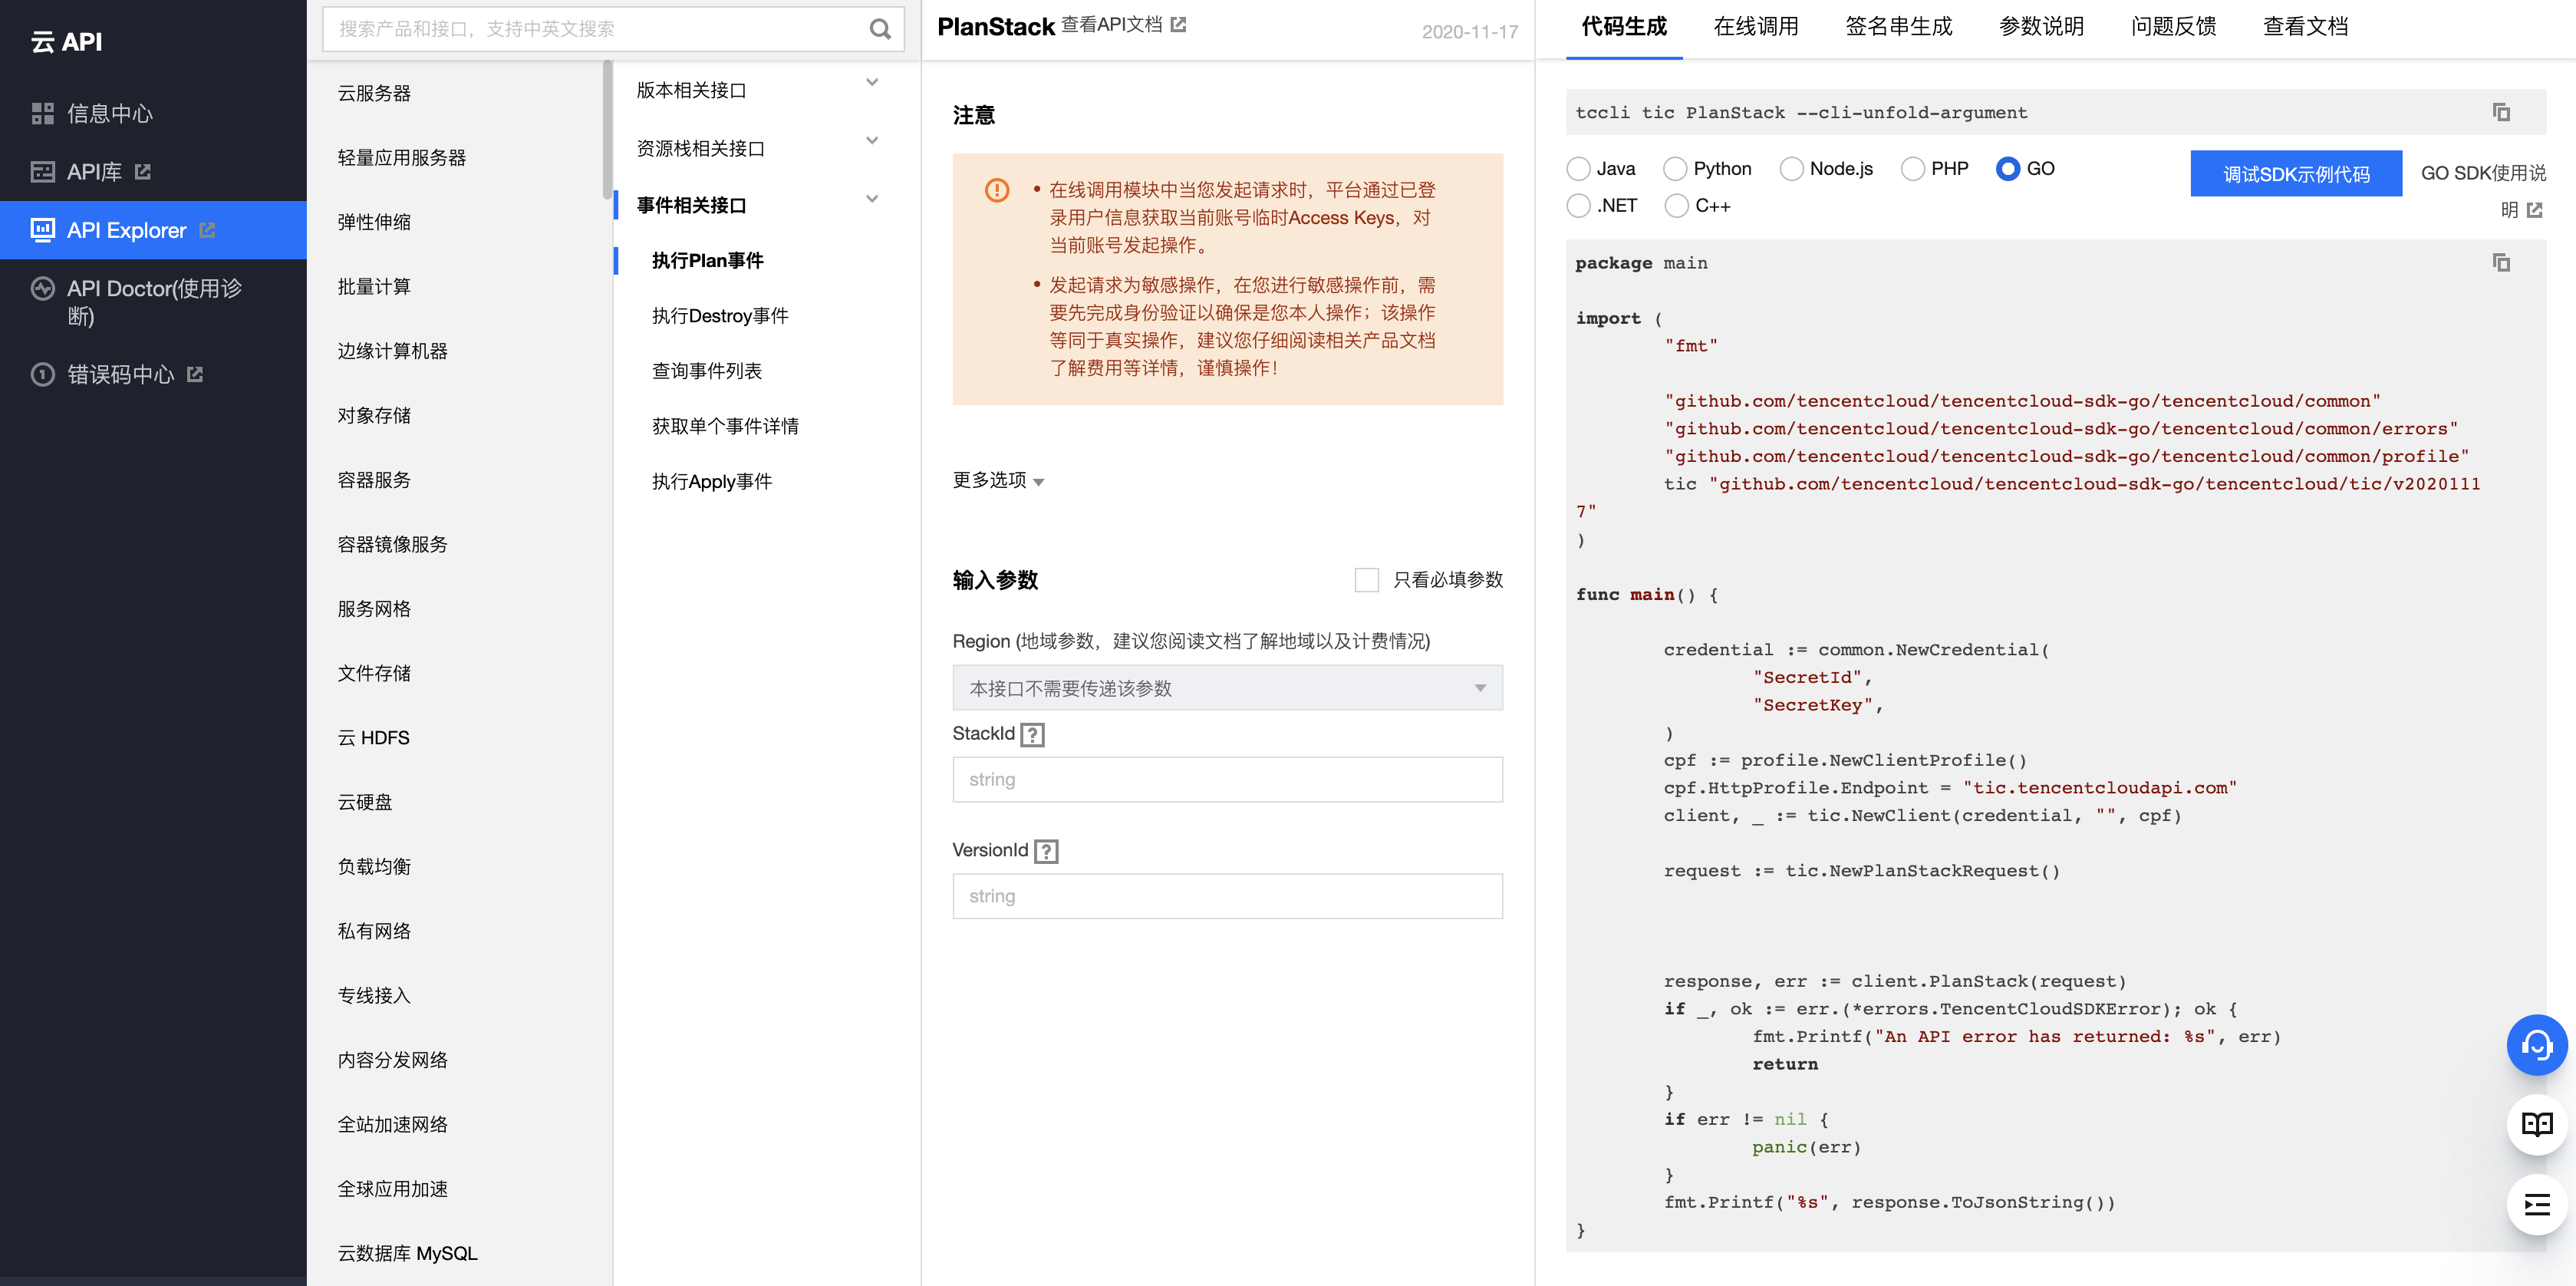The width and height of the screenshot is (2576, 1286).
Task: Open the 错误码中心 info icon
Action: tap(42, 374)
